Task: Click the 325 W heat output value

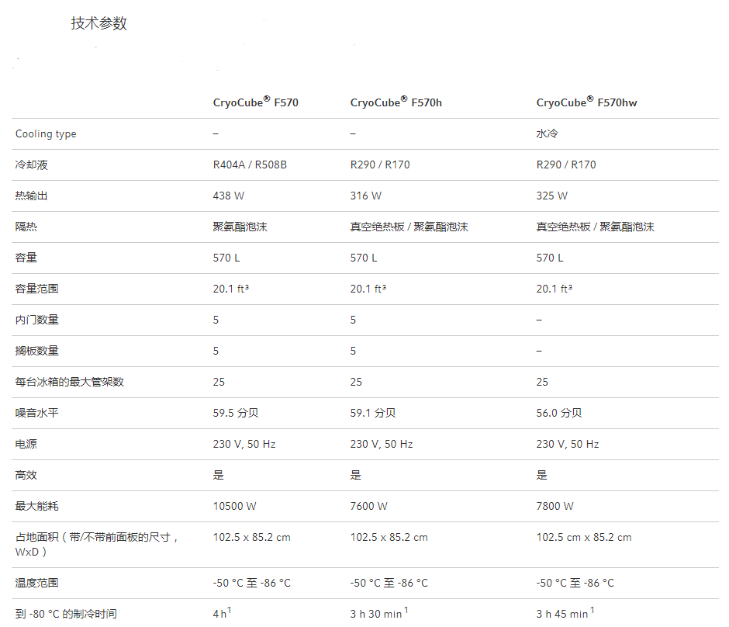Action: [x=551, y=196]
